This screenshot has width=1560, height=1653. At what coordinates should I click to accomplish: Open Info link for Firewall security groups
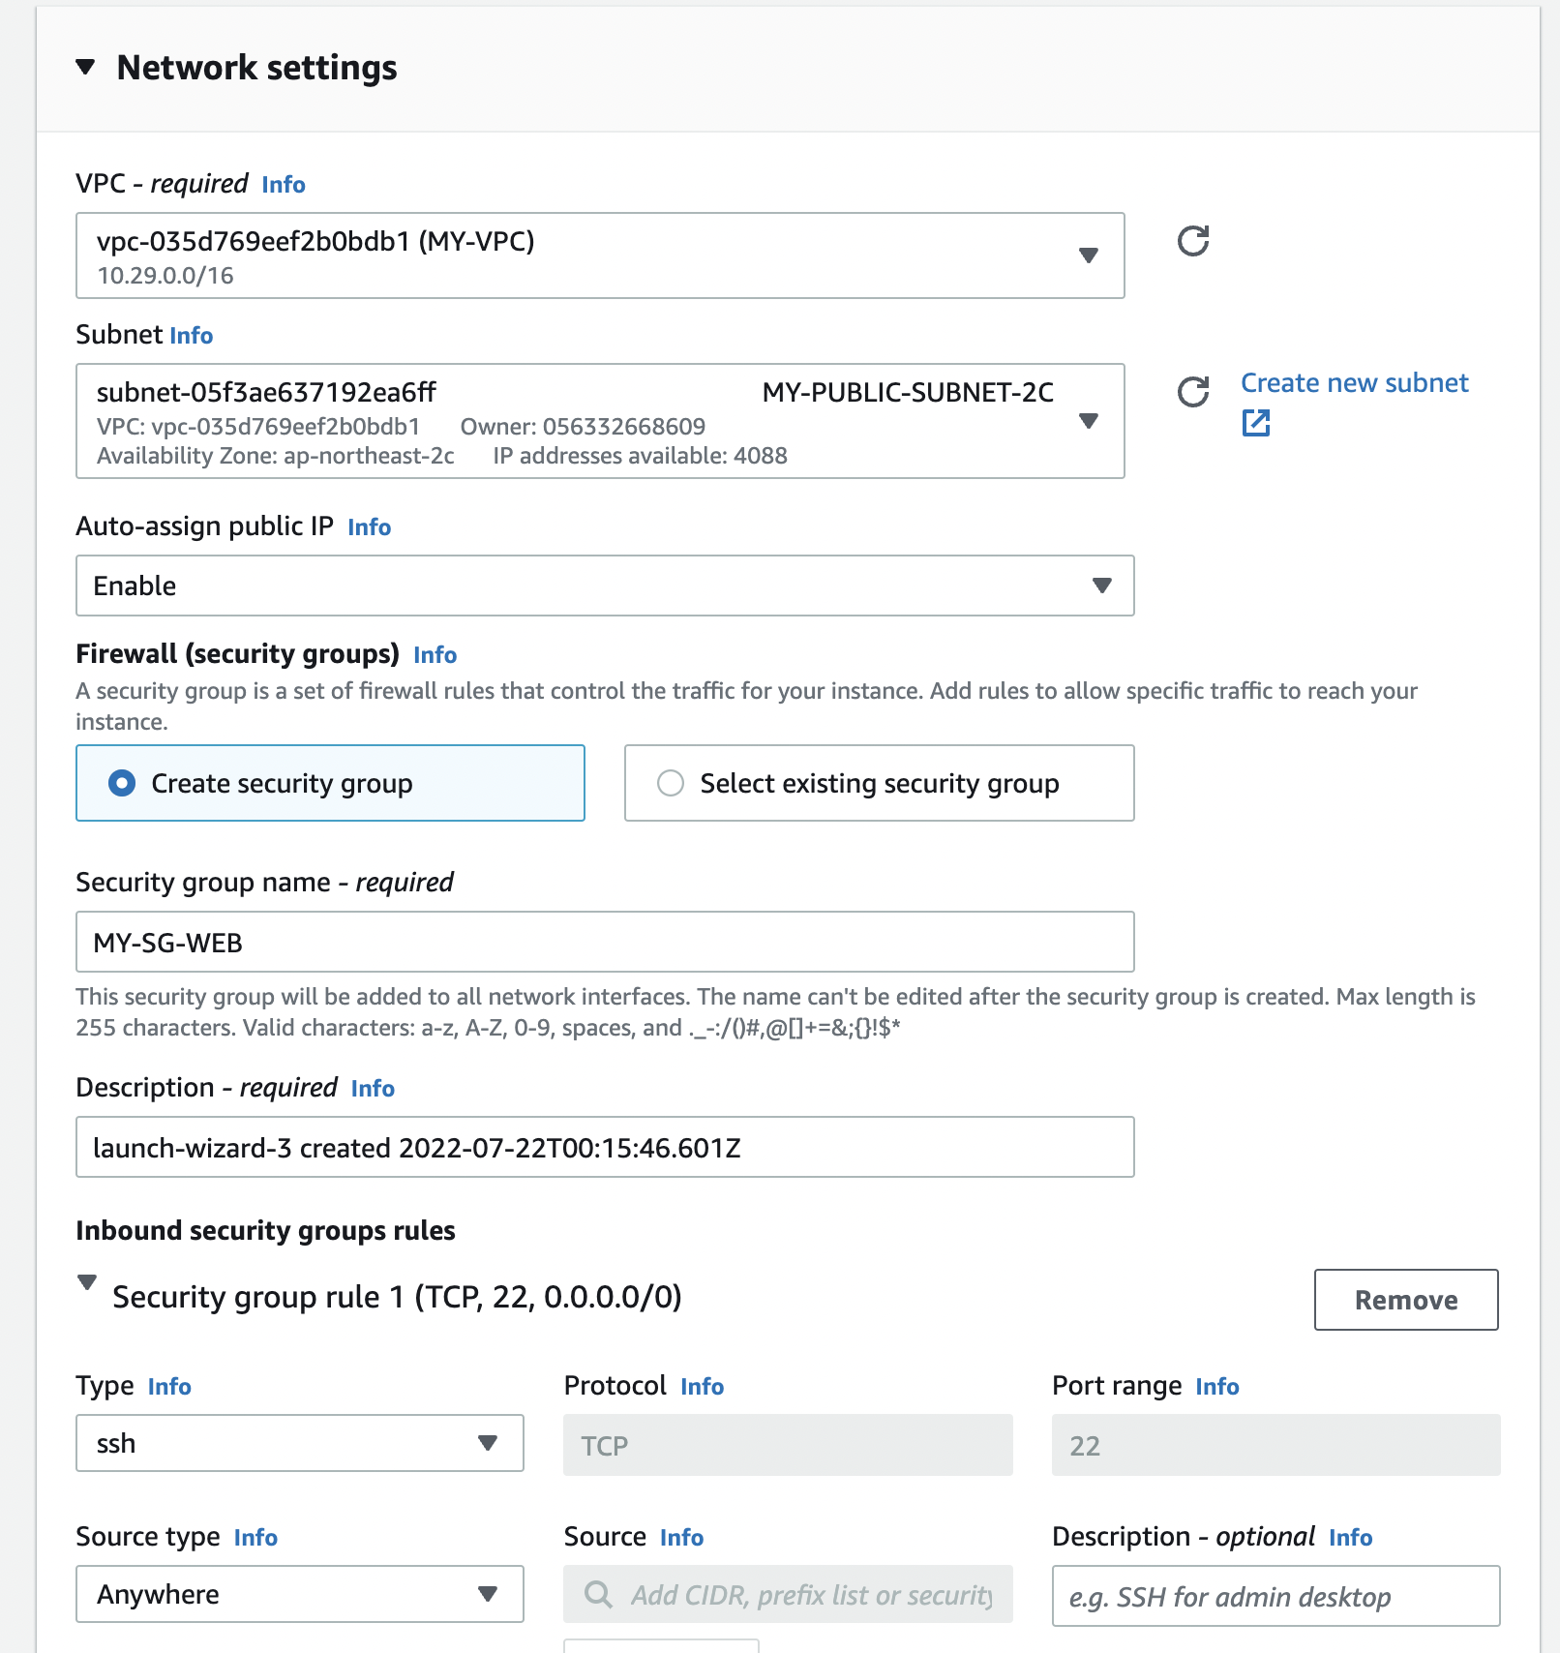(x=435, y=655)
